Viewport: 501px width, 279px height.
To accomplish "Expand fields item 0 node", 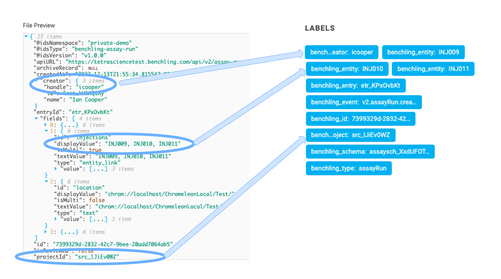I will pos(46,125).
